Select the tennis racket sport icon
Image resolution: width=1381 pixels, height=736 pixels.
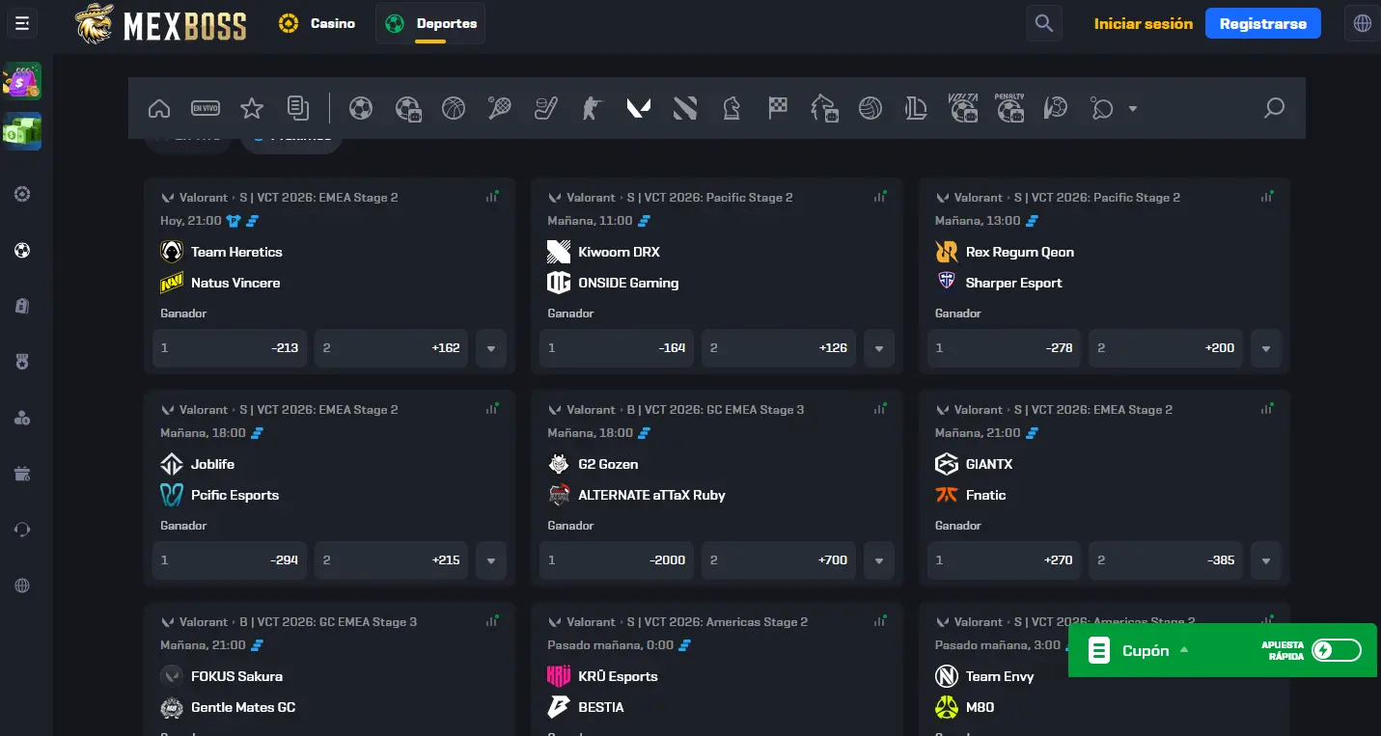tap(500, 108)
